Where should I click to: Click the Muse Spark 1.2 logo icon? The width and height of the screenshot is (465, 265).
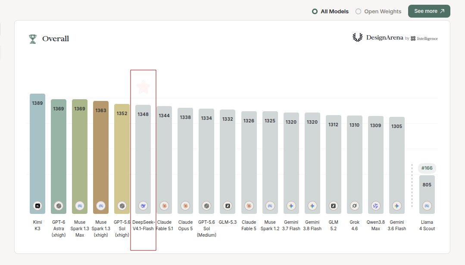[x=270, y=206]
